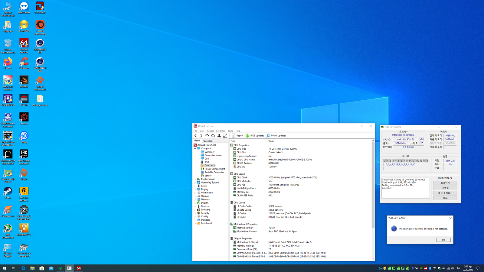Click the 홈페이지 button in TM5

pyautogui.click(x=445, y=183)
